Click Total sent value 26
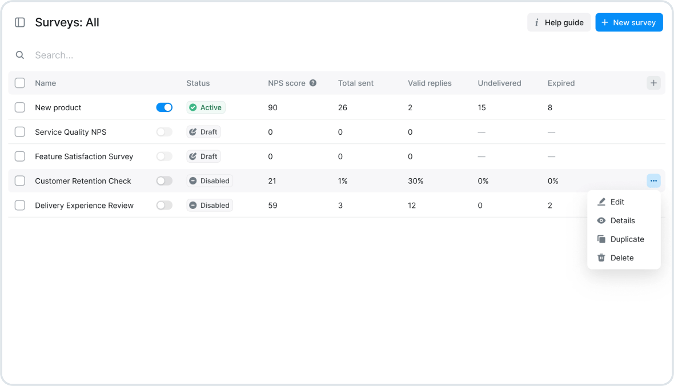674x386 pixels. [343, 107]
